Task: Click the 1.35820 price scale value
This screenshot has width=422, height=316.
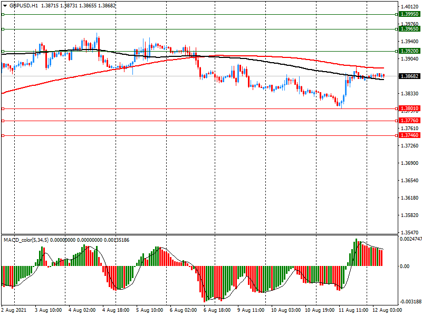Action: pos(410,215)
